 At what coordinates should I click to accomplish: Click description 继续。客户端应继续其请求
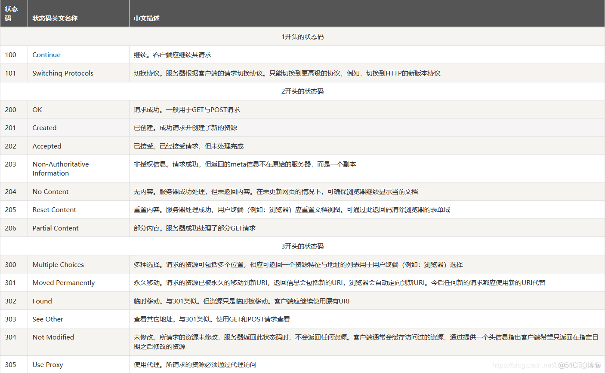coord(173,55)
